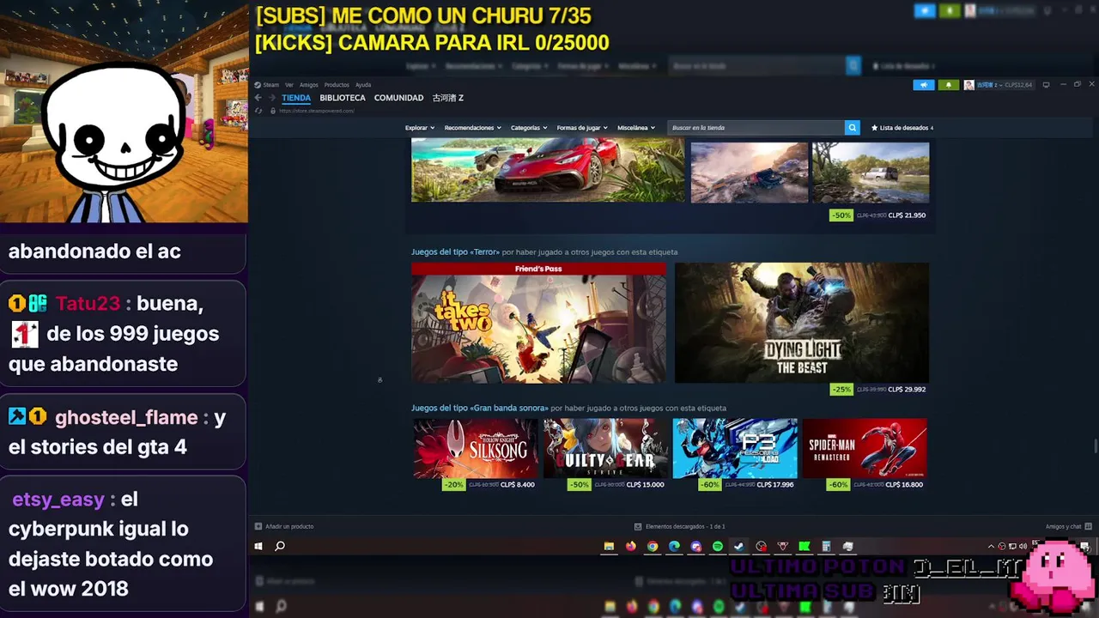Viewport: 1099px width, 618px height.
Task: Switch to Steam taskbar icon
Action: pyautogui.click(x=738, y=546)
